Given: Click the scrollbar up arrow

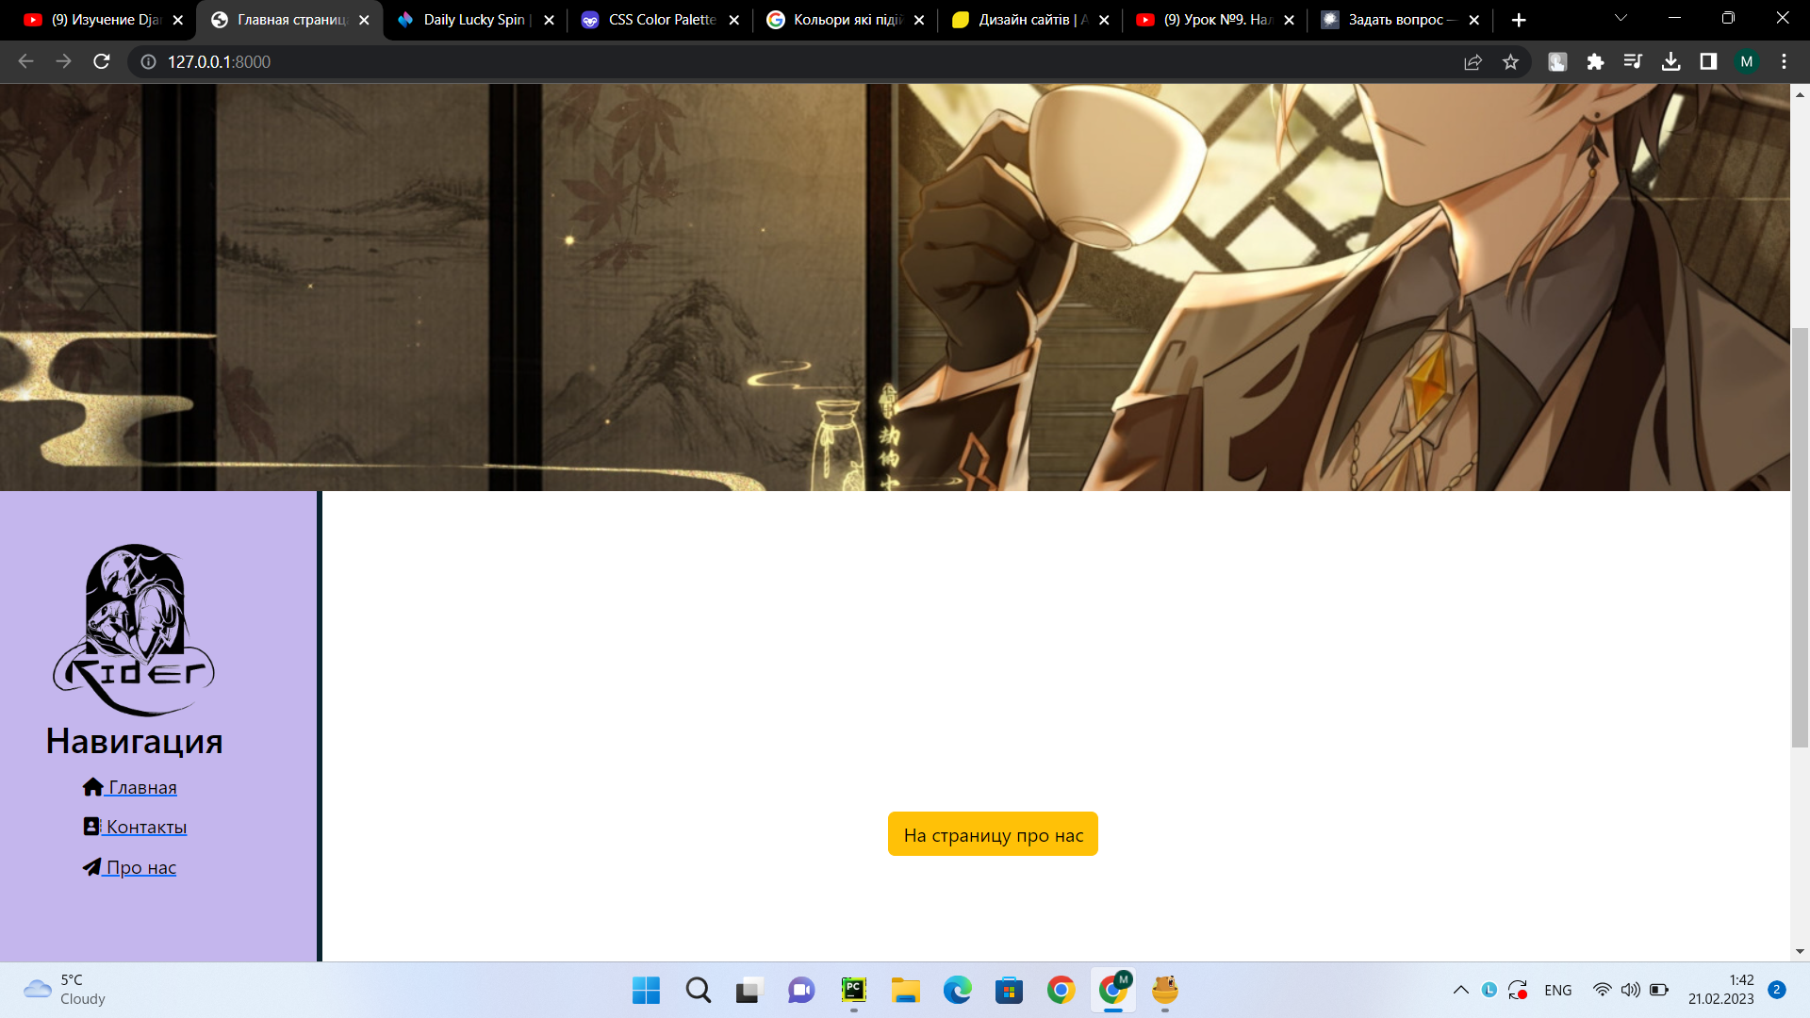Looking at the screenshot, I should pyautogui.click(x=1800, y=94).
